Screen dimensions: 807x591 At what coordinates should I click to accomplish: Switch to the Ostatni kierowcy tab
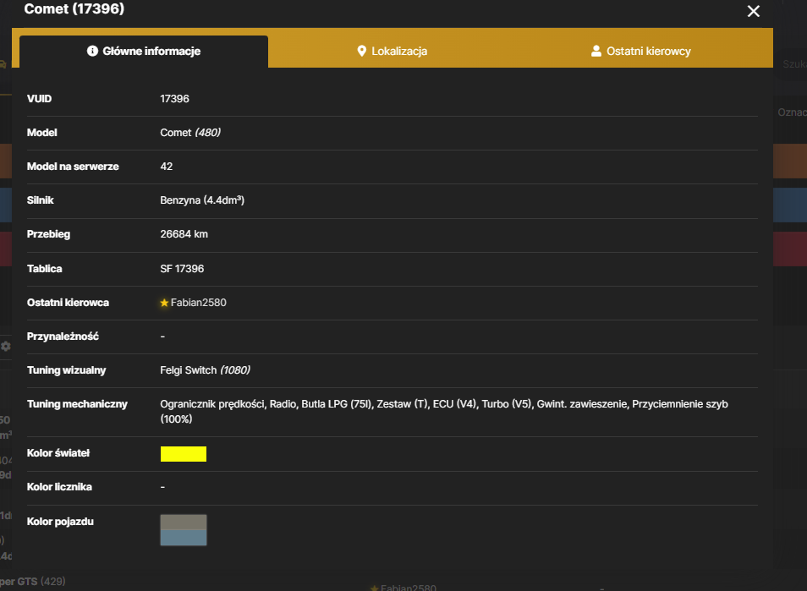640,52
